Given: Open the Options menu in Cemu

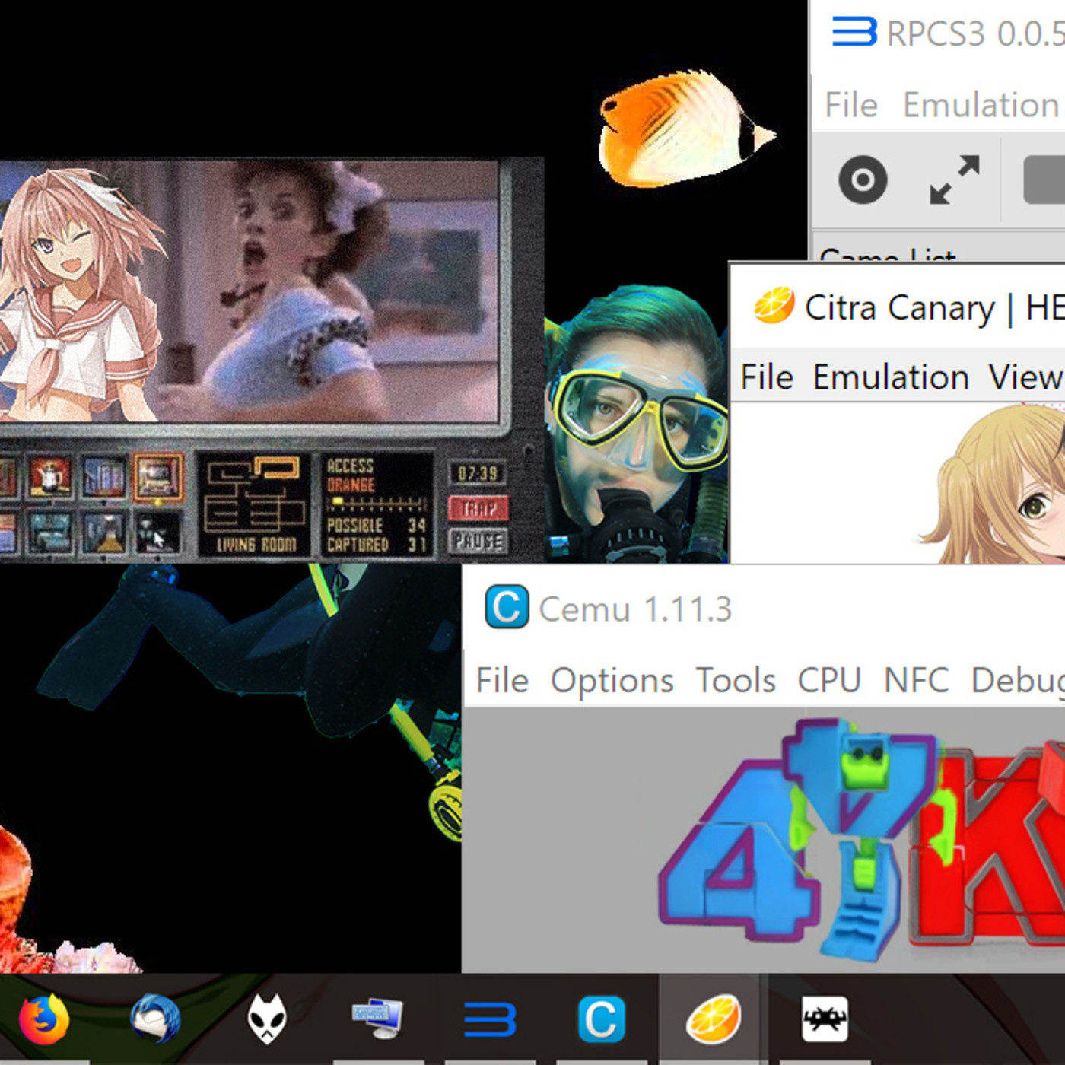Looking at the screenshot, I should pyautogui.click(x=612, y=680).
